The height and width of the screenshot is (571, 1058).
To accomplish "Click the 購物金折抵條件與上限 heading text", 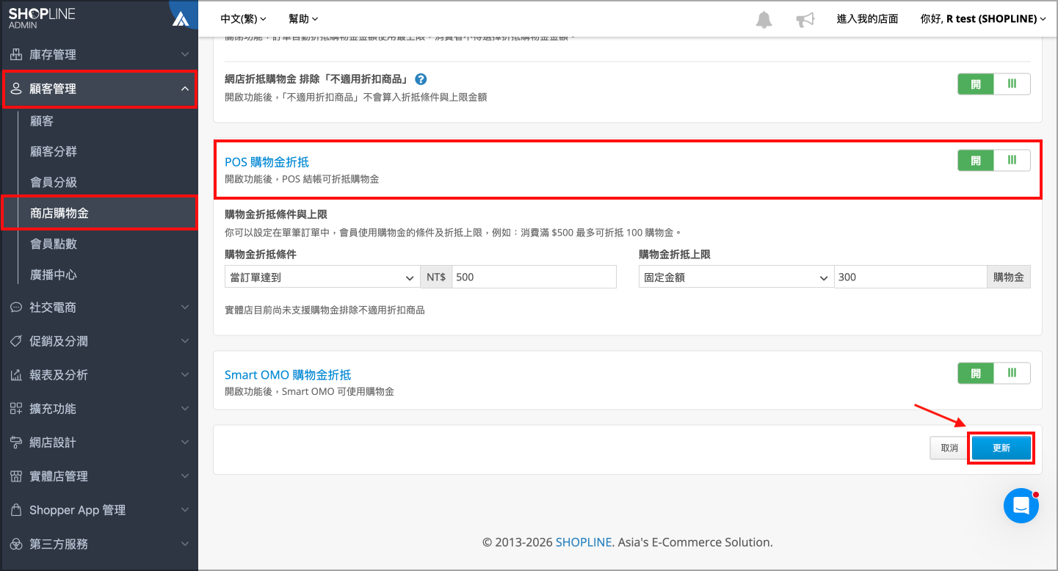I will [276, 214].
